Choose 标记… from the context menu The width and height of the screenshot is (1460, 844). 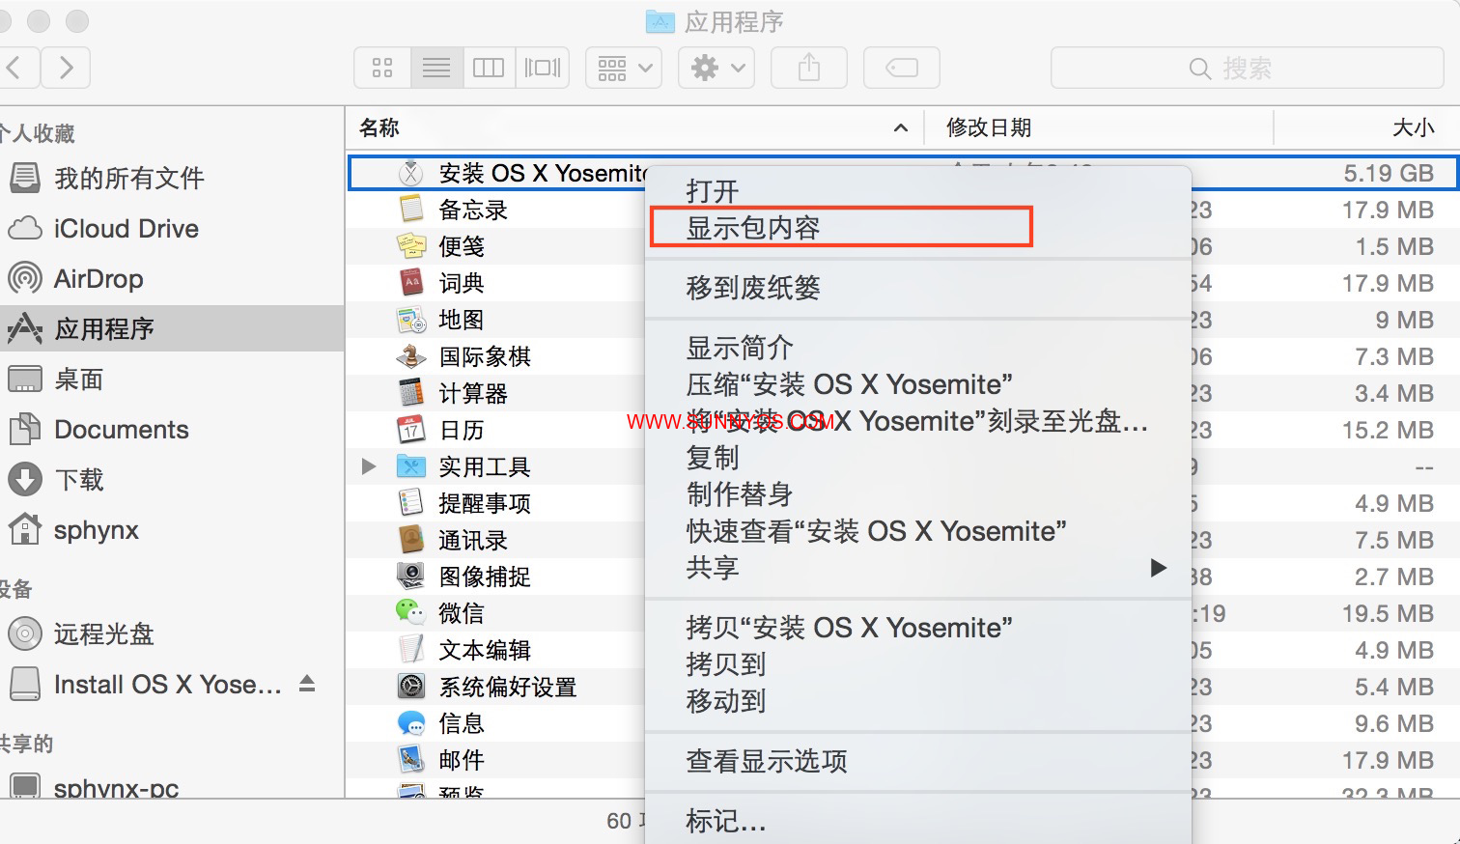(918, 821)
